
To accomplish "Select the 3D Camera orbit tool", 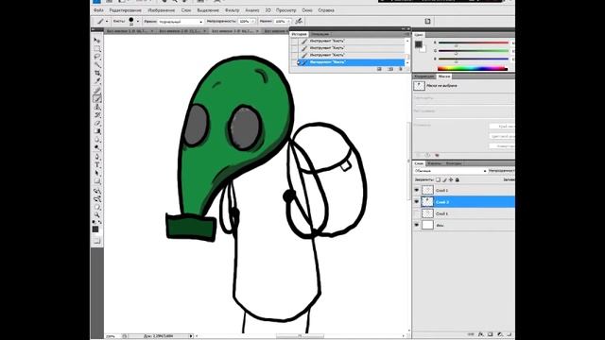I will (x=96, y=199).
